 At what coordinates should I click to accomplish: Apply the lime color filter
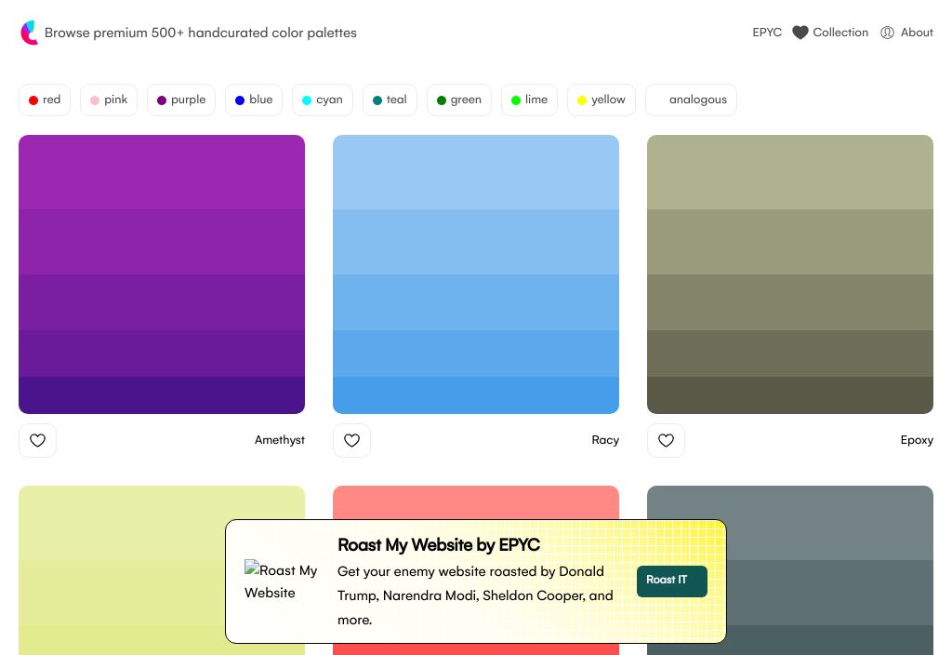tap(529, 100)
